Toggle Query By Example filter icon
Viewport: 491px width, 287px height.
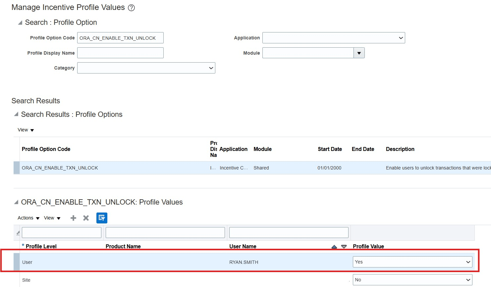point(102,218)
